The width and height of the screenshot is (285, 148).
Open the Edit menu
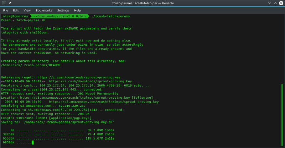pos(16,10)
